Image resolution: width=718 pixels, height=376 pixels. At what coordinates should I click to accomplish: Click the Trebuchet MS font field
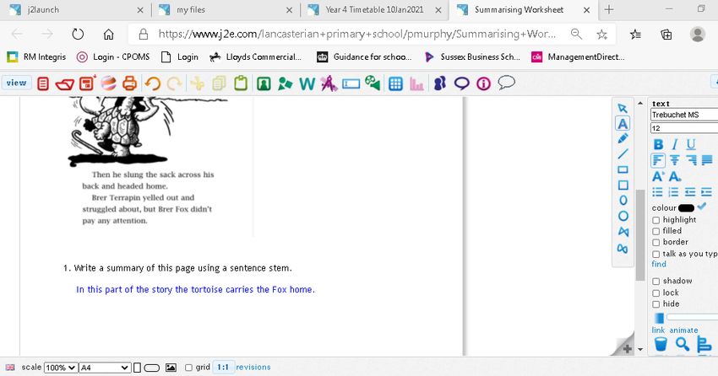click(684, 115)
